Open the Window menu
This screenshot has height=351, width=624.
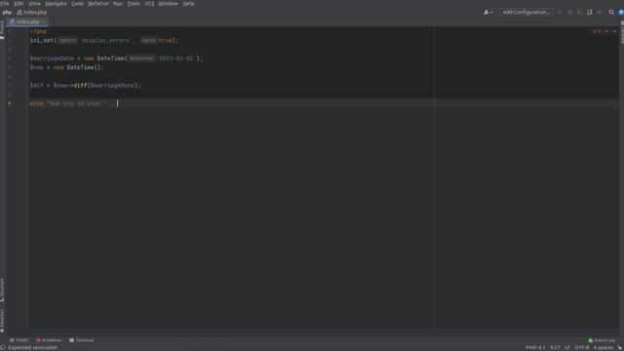(168, 4)
